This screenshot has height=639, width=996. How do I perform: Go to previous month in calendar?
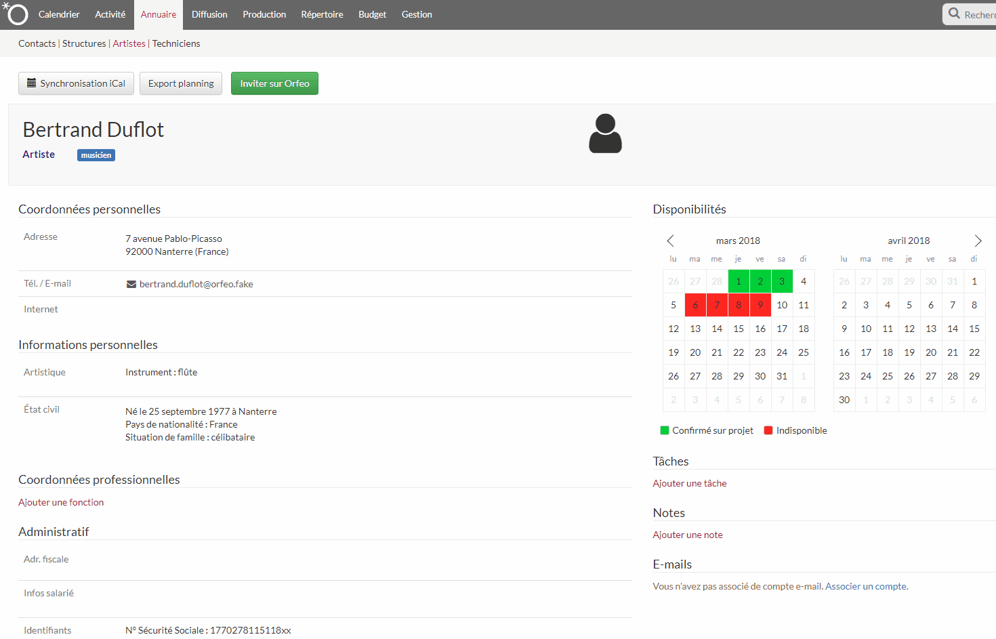[670, 241]
